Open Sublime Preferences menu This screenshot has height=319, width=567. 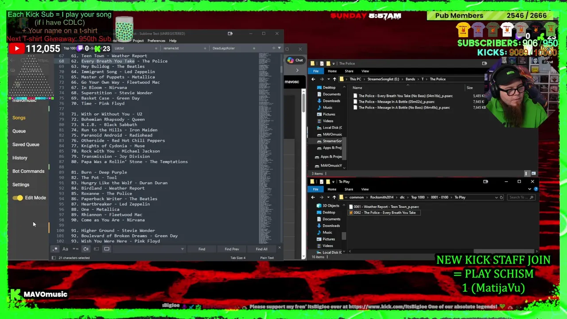click(x=156, y=41)
